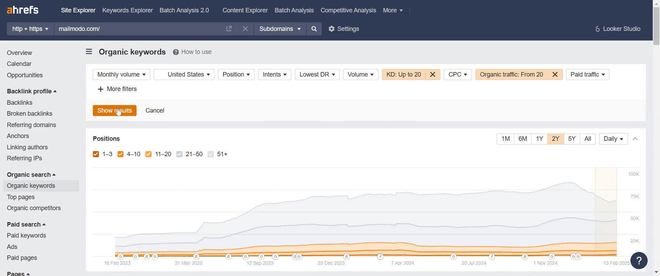
Task: Click the ahrefs logo
Action: point(23,10)
